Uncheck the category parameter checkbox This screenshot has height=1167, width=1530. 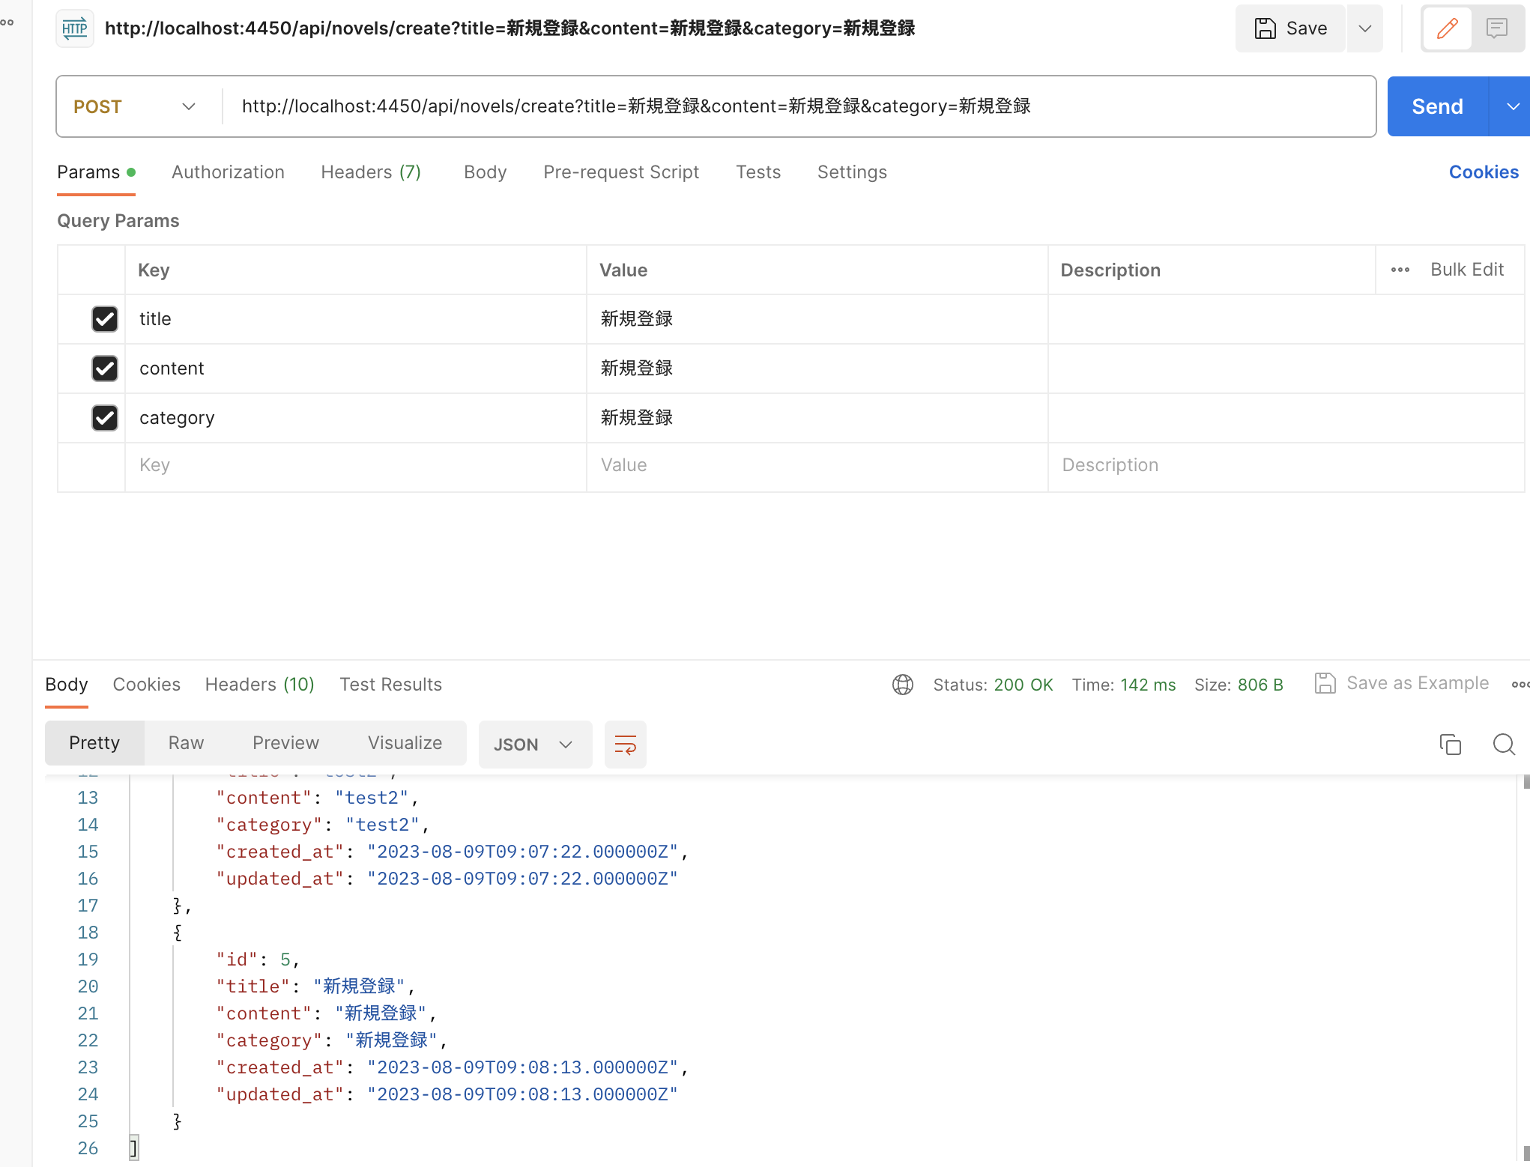[x=104, y=418]
